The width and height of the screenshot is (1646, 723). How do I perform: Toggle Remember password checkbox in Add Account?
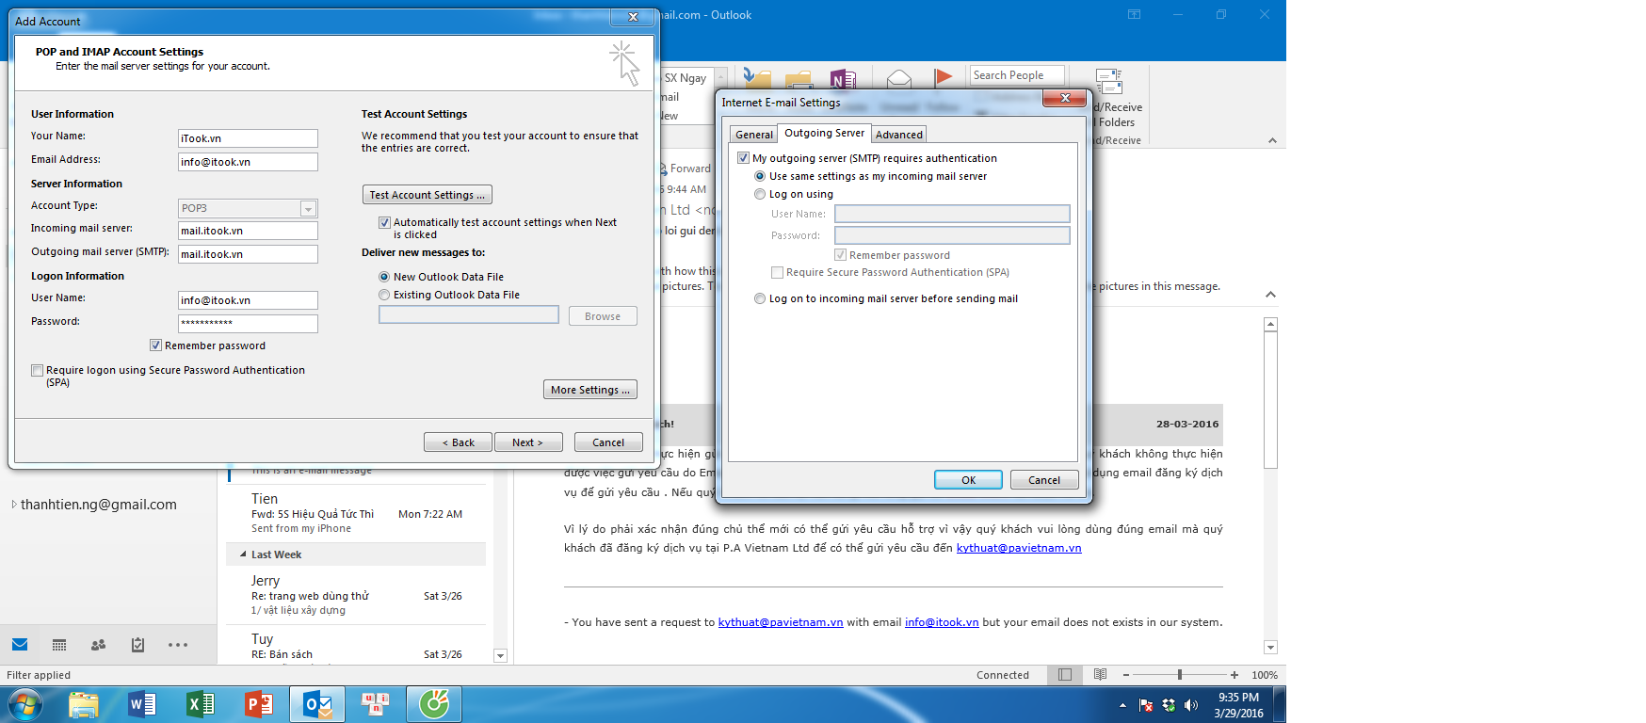click(x=155, y=345)
